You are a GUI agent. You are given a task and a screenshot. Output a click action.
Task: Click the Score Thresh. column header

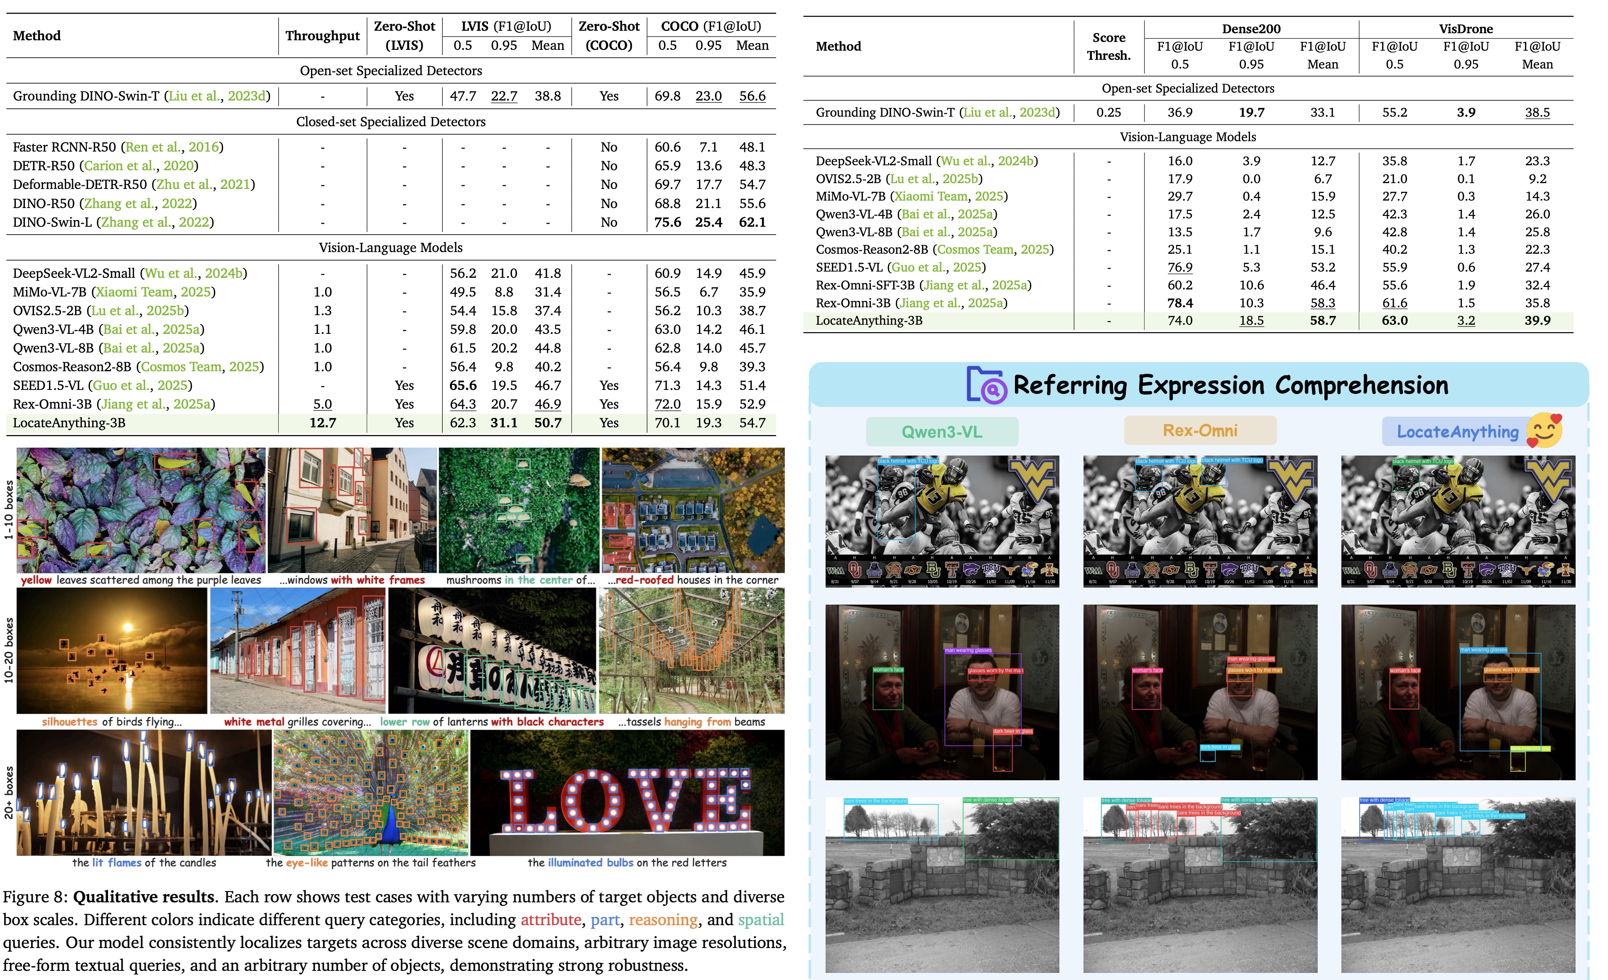click(x=1109, y=47)
